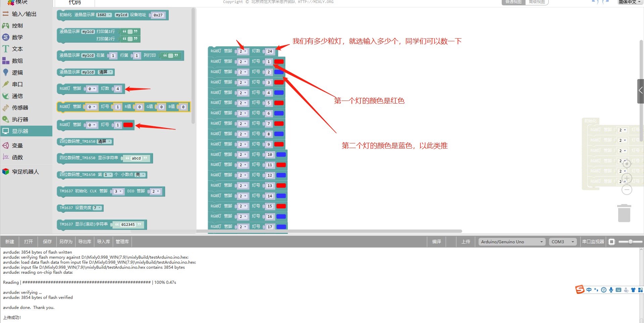
Task: Toggle Sogou Chinese/English mode 中
Action: [589, 290]
